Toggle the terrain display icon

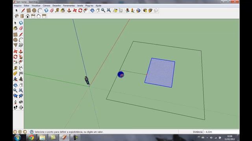(x=121, y=11)
